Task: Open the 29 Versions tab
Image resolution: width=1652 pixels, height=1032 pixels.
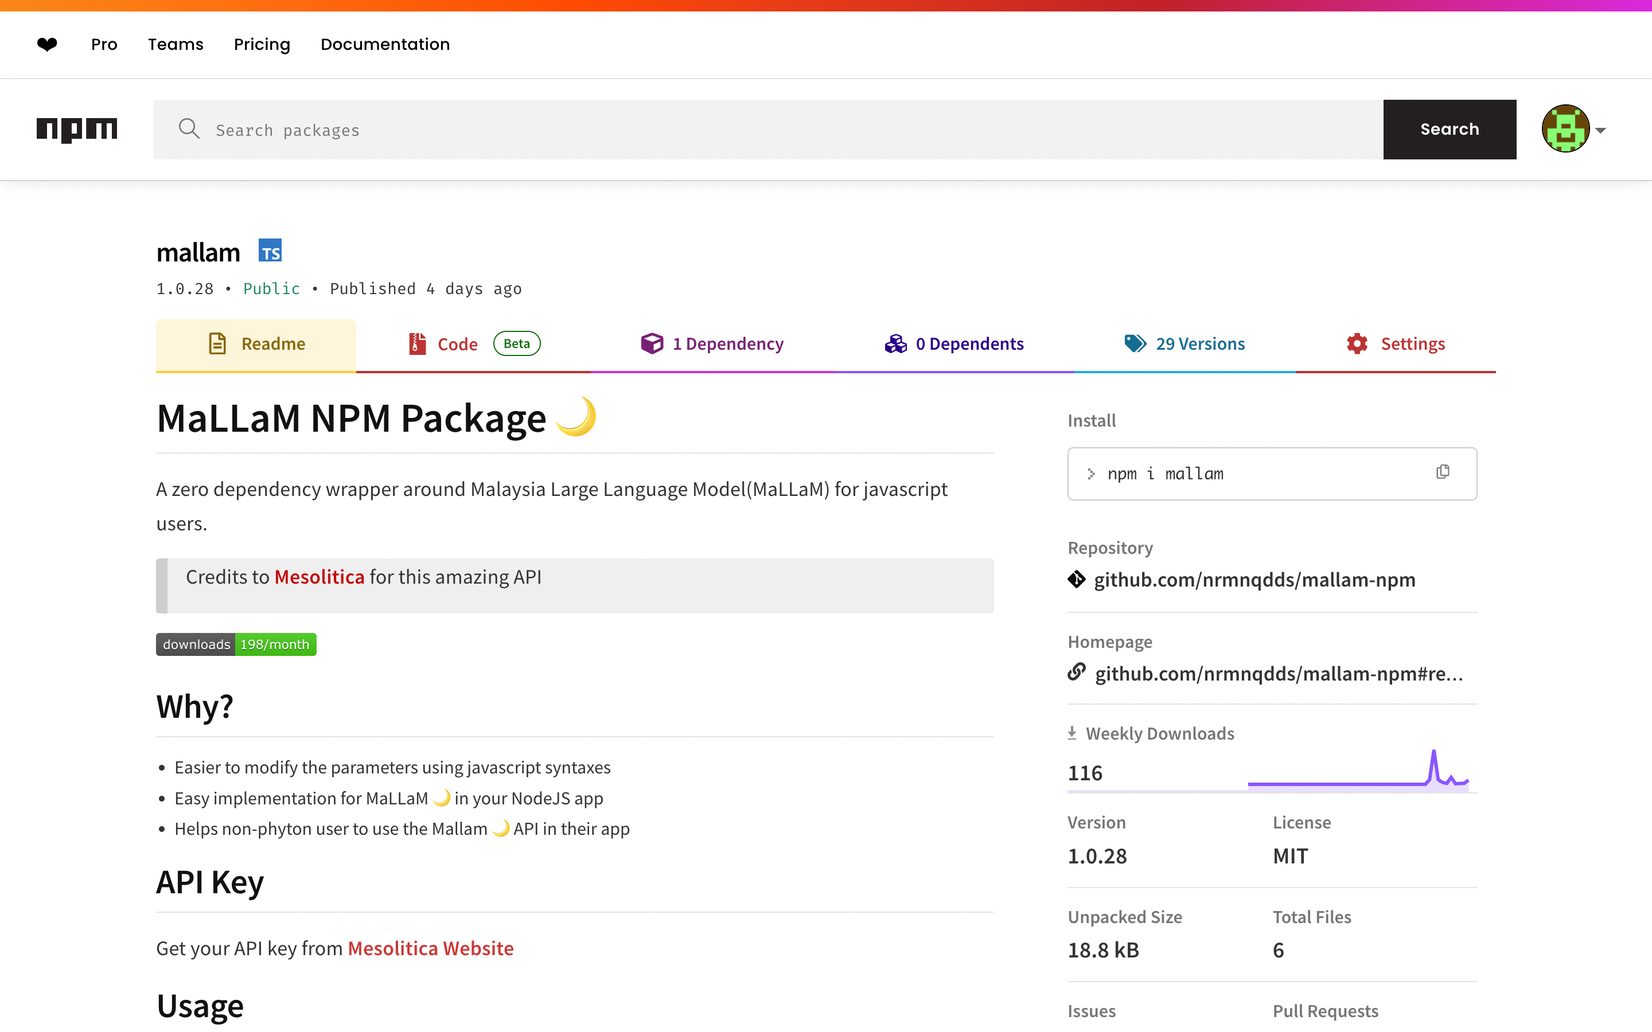Action: 1185,344
